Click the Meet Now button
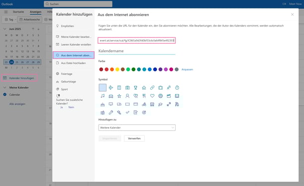The height and width of the screenshot is (186, 304). (x=292, y=4)
